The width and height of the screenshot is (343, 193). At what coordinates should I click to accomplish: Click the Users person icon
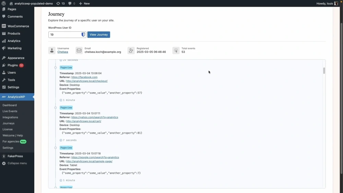4,73
